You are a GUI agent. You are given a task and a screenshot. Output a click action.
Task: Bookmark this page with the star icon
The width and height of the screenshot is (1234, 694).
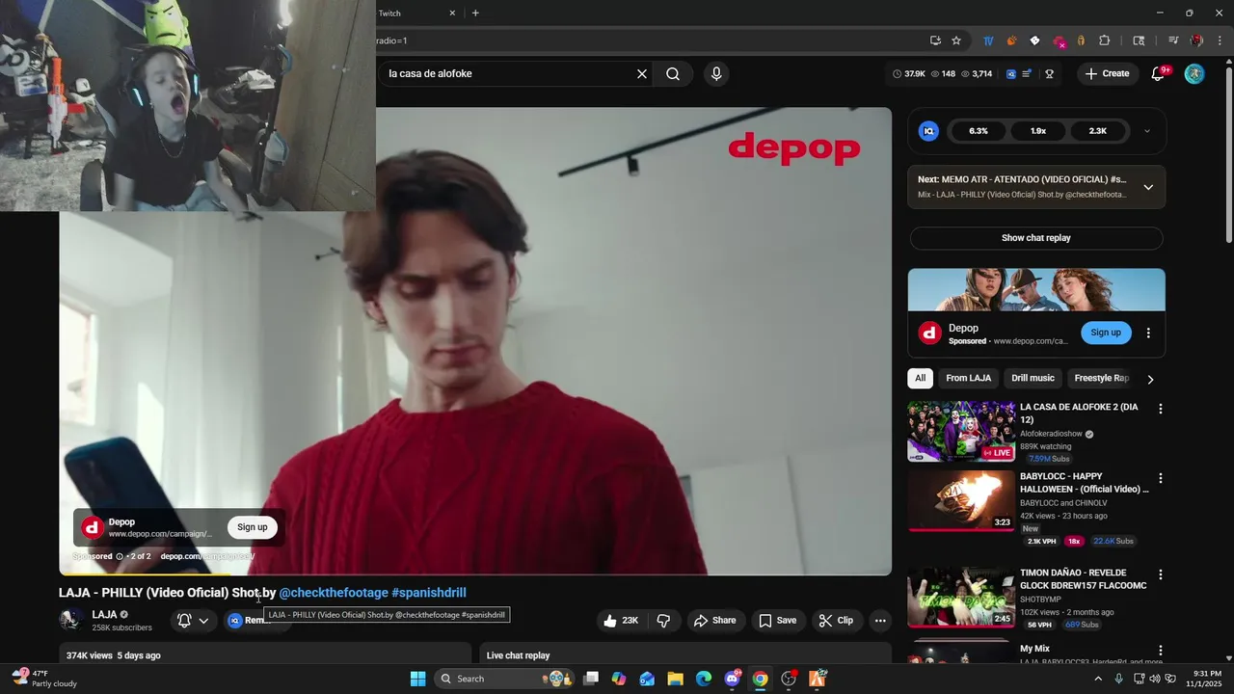956,40
